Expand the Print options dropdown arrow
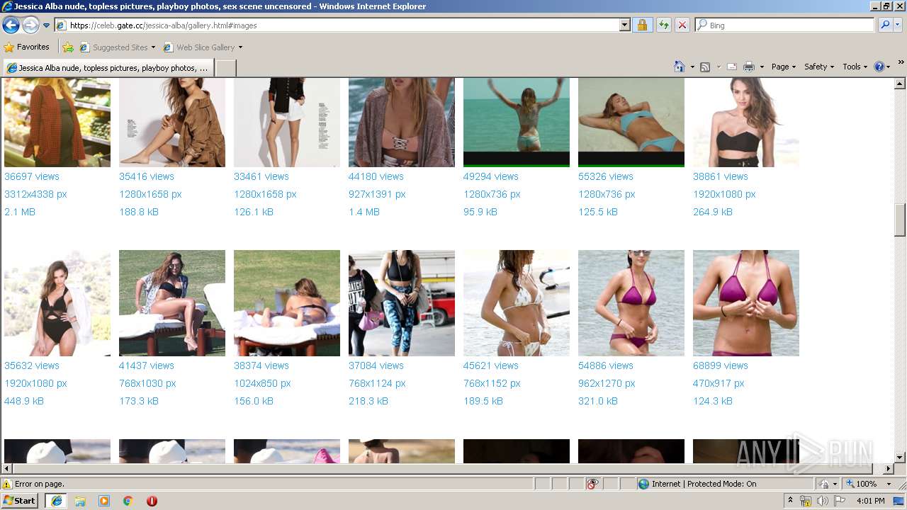 [762, 67]
